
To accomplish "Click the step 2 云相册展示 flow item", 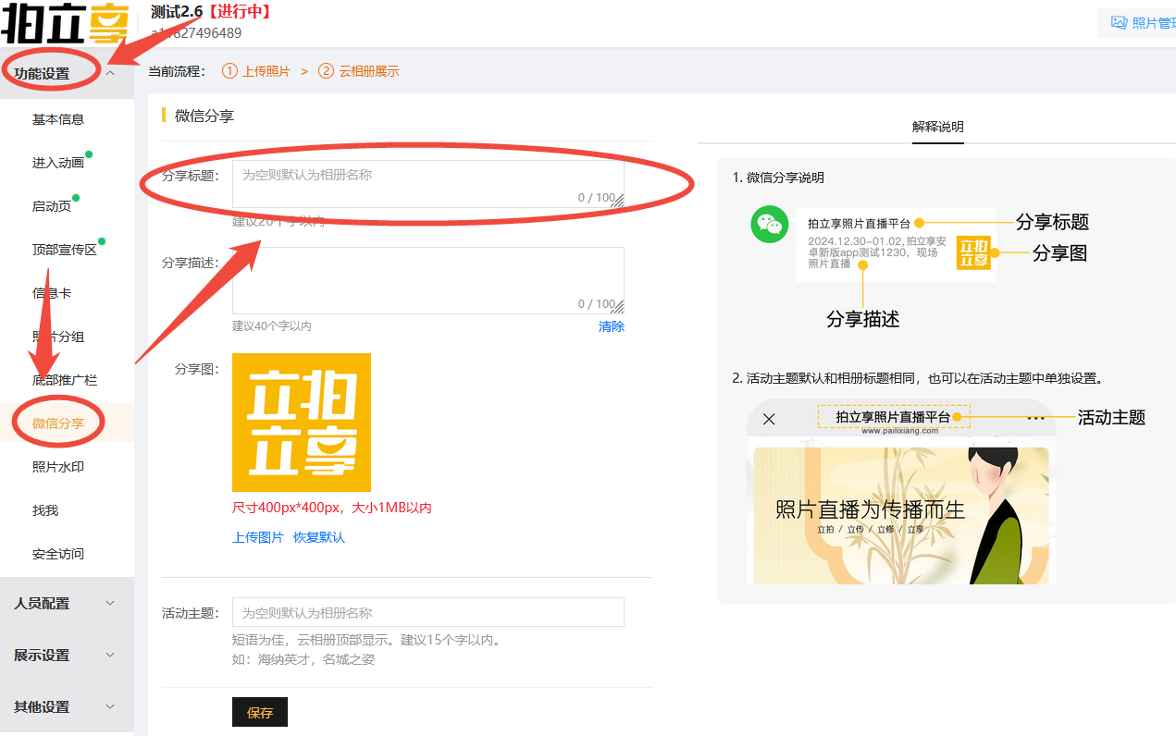I will [359, 71].
